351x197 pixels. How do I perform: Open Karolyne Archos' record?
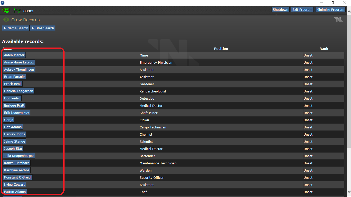(x=17, y=170)
